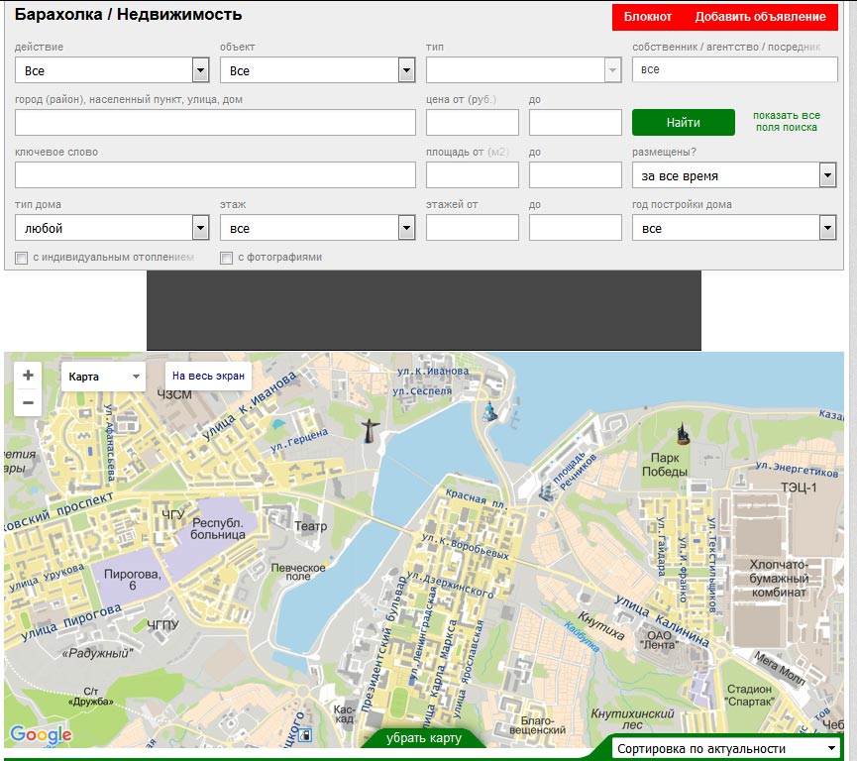Click the dark banner below search form
The width and height of the screenshot is (857, 761).
pyautogui.click(x=424, y=310)
